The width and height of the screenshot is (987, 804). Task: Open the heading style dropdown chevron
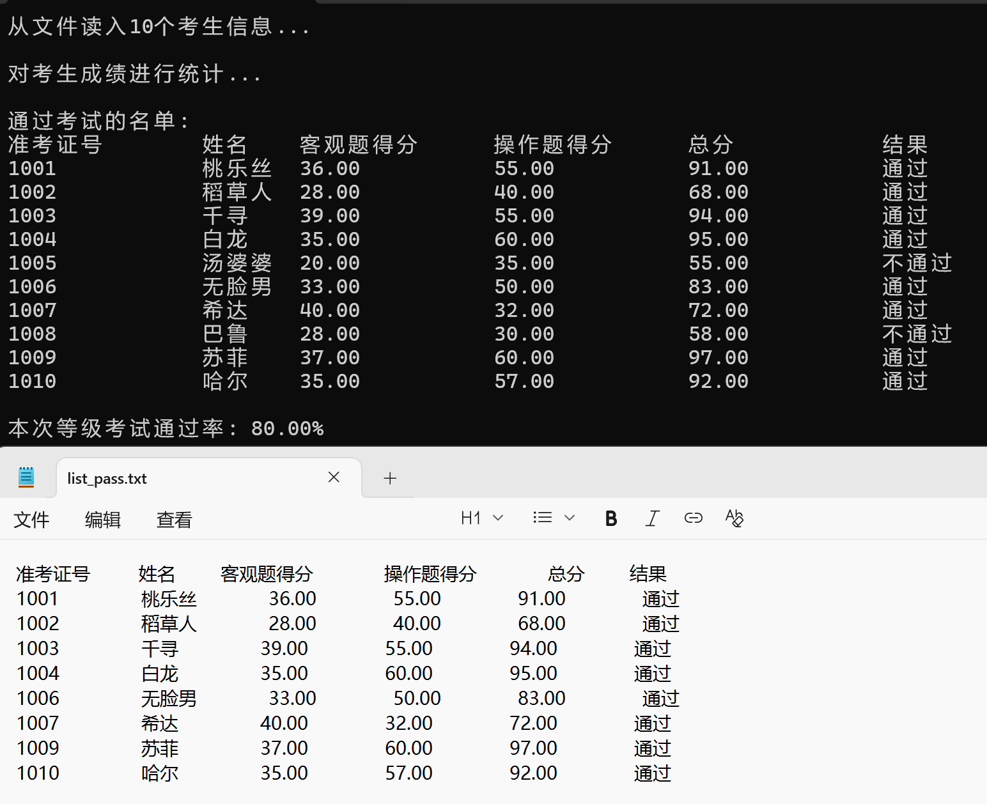click(x=498, y=518)
